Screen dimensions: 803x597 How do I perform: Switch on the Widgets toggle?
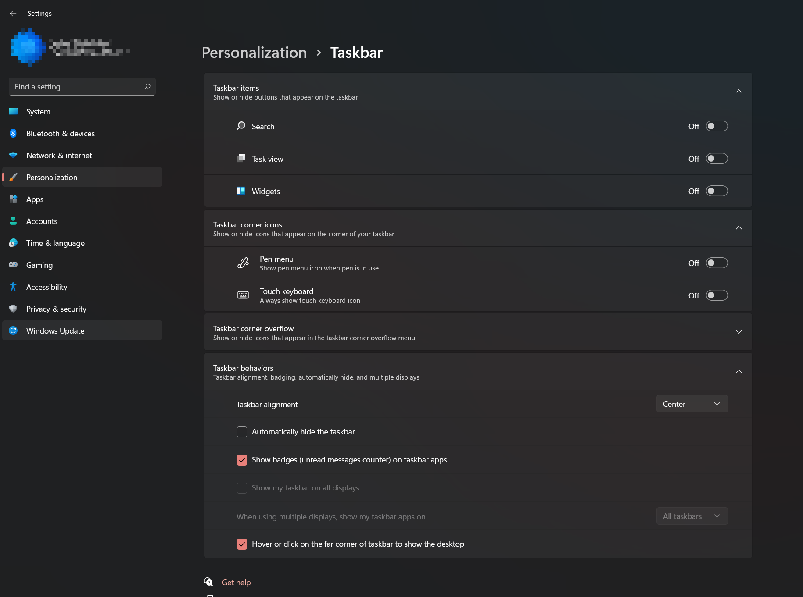tap(717, 191)
